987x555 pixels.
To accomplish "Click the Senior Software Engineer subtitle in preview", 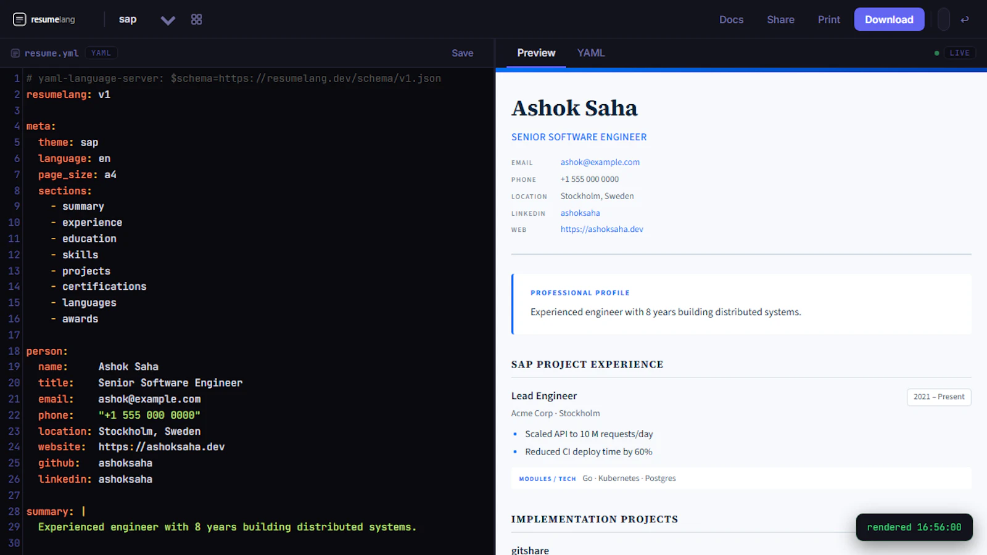I will click(x=579, y=137).
